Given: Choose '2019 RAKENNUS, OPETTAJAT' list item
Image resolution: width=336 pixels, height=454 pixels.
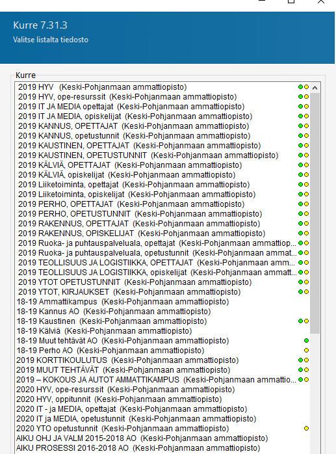Looking at the screenshot, I should point(162,224).
